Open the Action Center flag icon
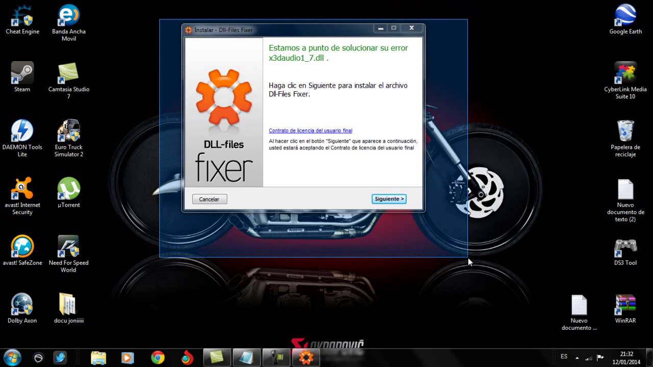The height and width of the screenshot is (367, 653). pos(600,358)
